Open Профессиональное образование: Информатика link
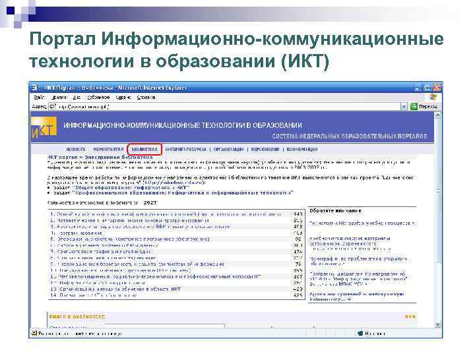 point(184,193)
